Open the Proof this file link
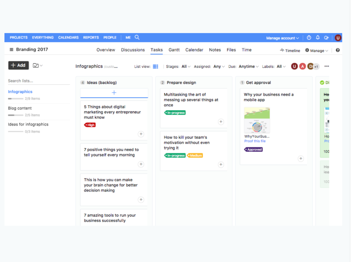 255,141
